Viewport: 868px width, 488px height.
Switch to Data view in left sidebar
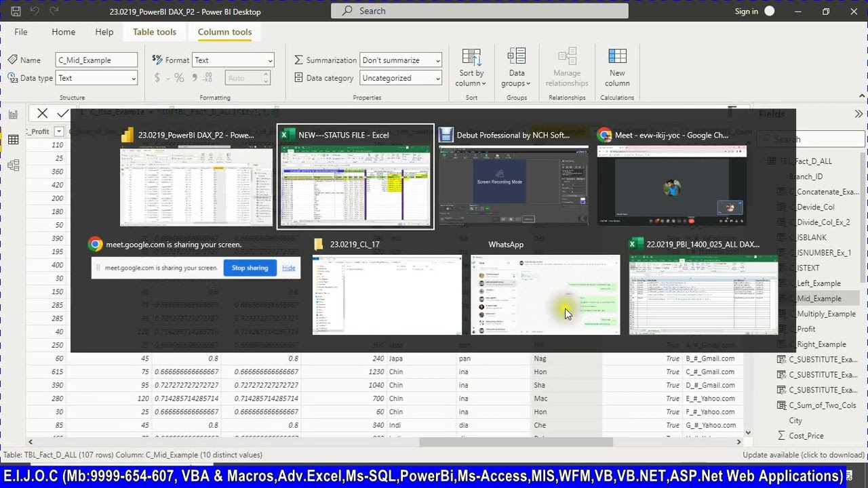(13, 140)
